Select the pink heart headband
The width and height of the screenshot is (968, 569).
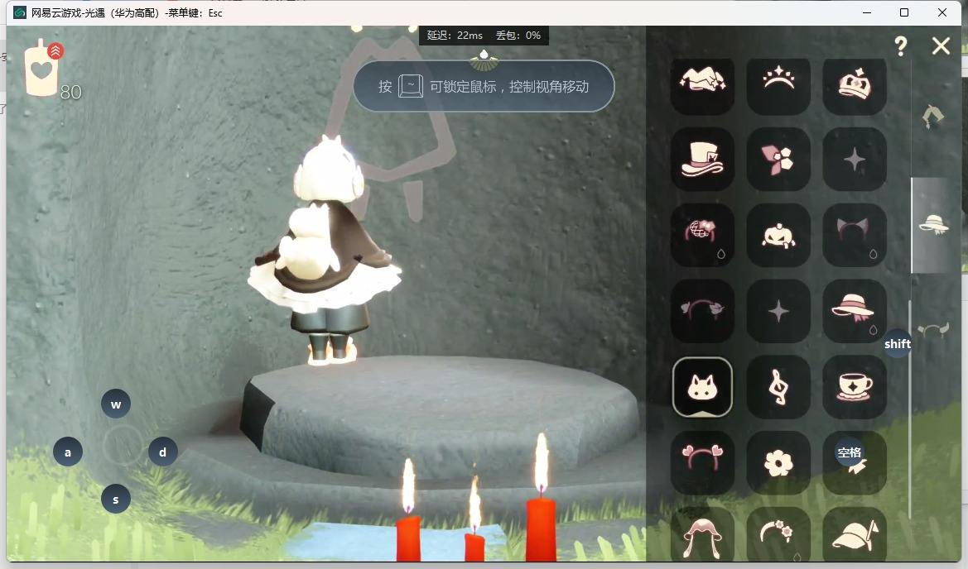click(702, 463)
